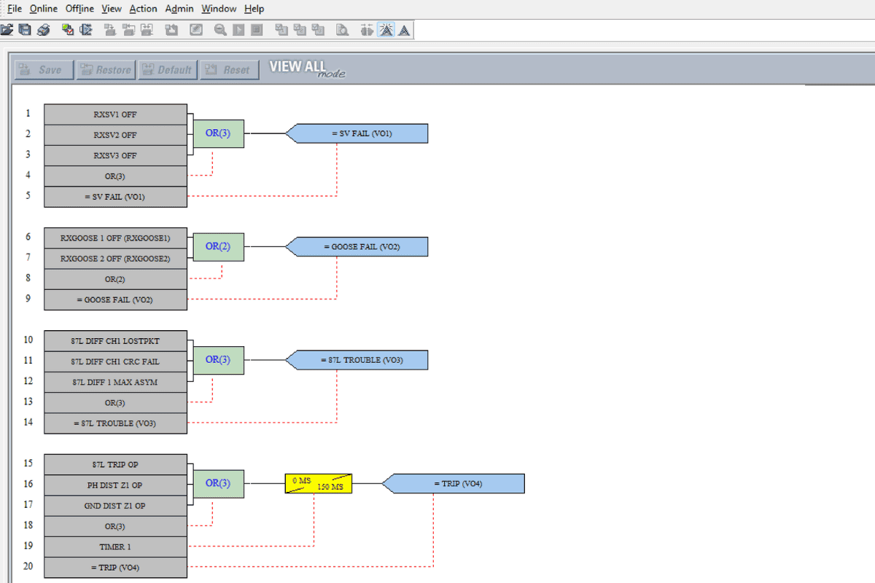The image size is (875, 583).
Task: Select the blue = GOOSE FAIL (VO2) output
Action: pyautogui.click(x=357, y=246)
